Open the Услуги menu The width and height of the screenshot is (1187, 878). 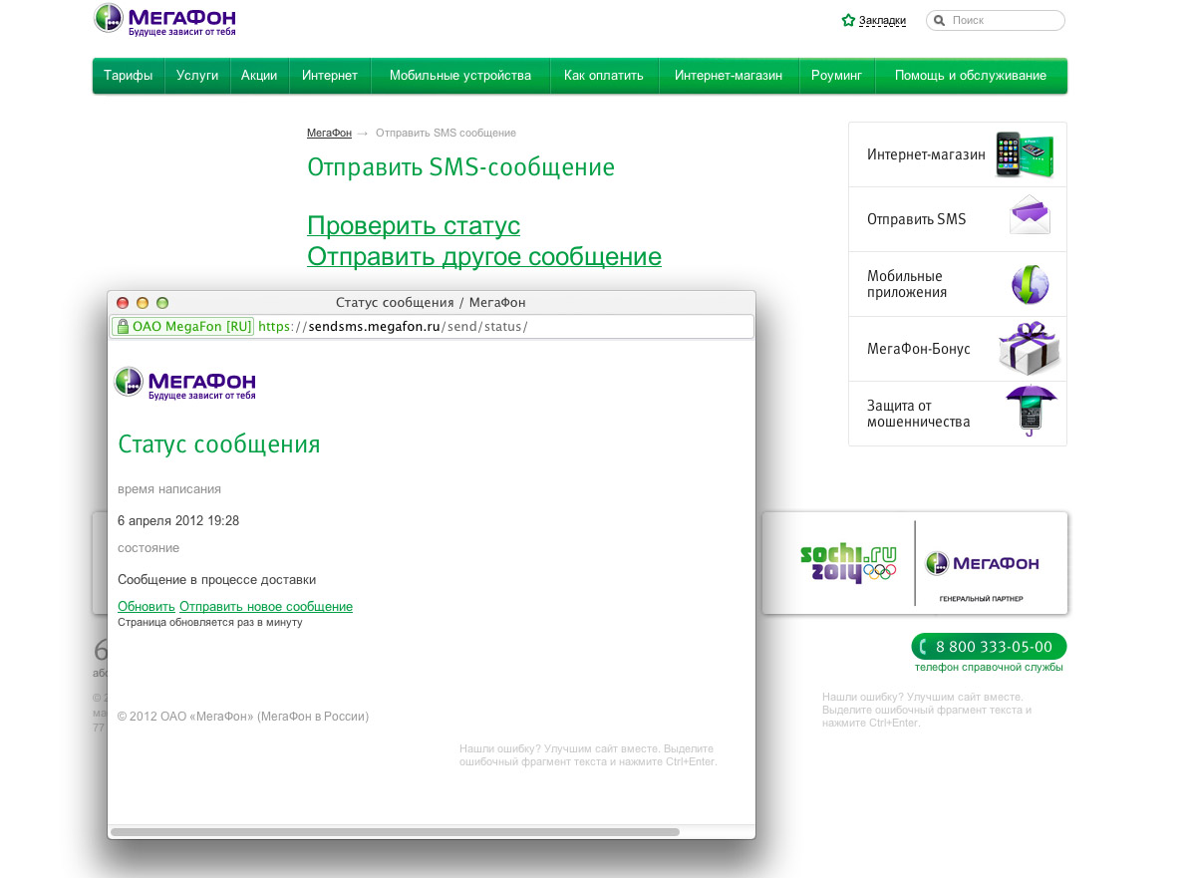pos(196,76)
